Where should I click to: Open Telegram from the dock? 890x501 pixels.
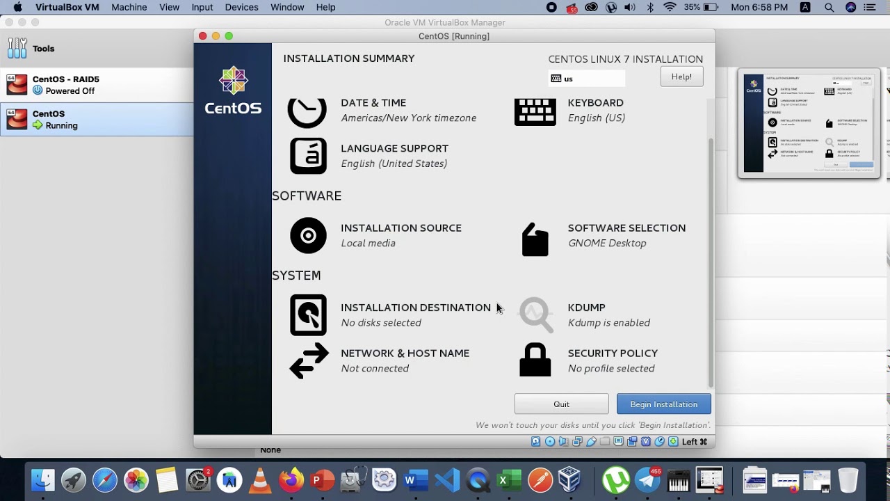coord(647,480)
